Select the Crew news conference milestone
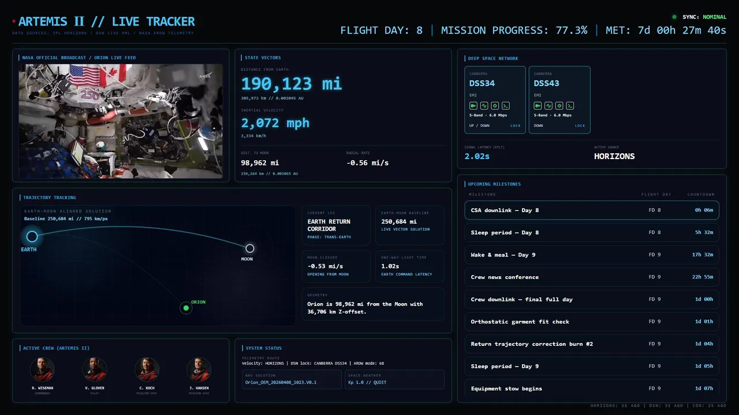This screenshot has width=739, height=415. [592, 277]
